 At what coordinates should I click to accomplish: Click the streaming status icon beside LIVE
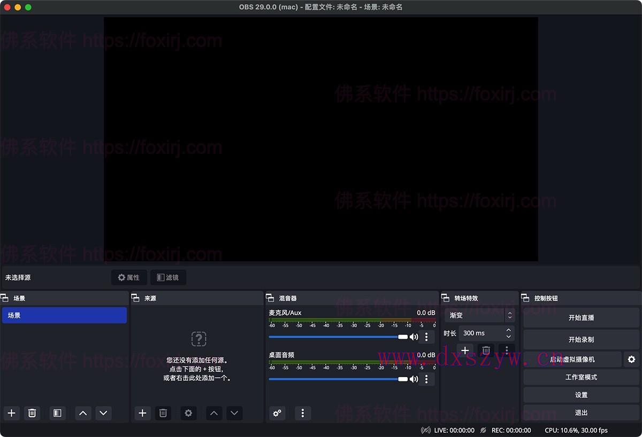click(426, 430)
